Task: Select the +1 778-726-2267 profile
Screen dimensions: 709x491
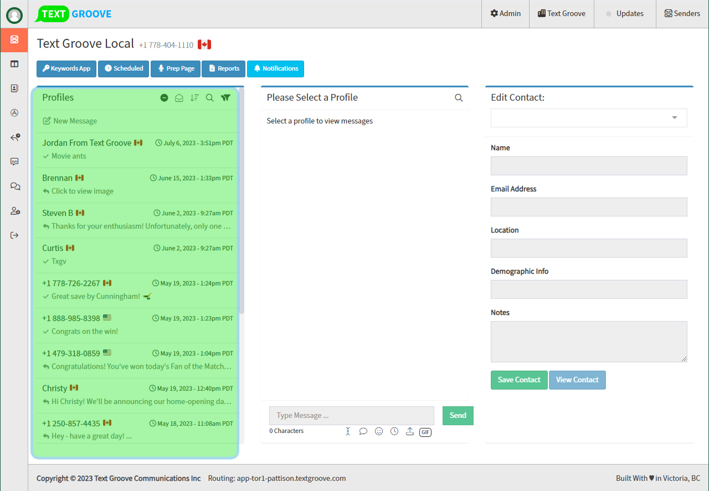Action: coord(137,290)
